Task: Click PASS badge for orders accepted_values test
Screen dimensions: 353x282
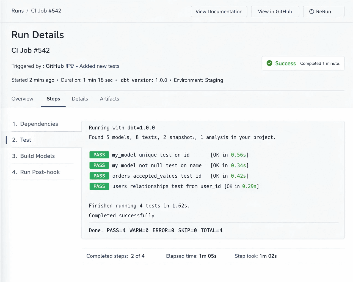Action: coord(99,176)
